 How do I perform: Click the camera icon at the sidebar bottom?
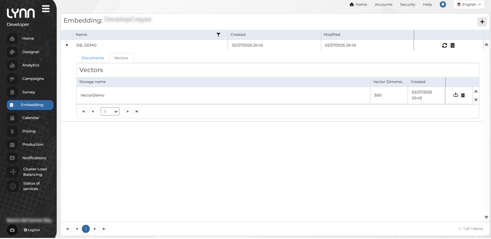[12, 230]
